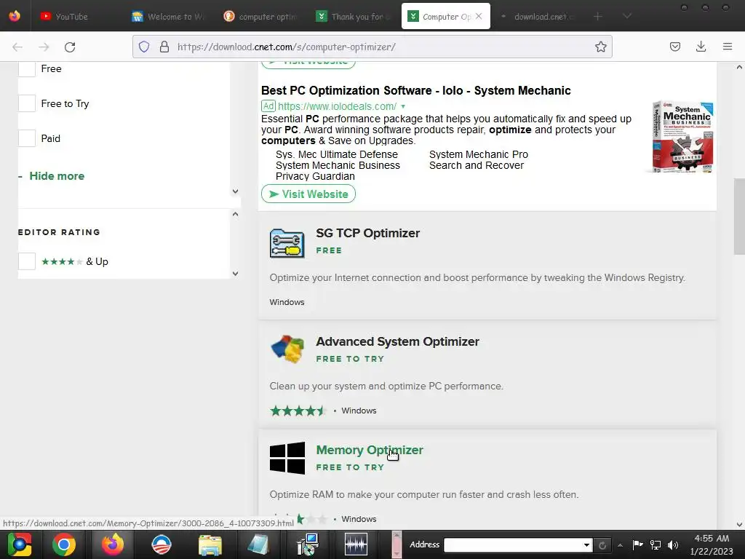
Task: Click the network tray icon
Action: (x=656, y=544)
